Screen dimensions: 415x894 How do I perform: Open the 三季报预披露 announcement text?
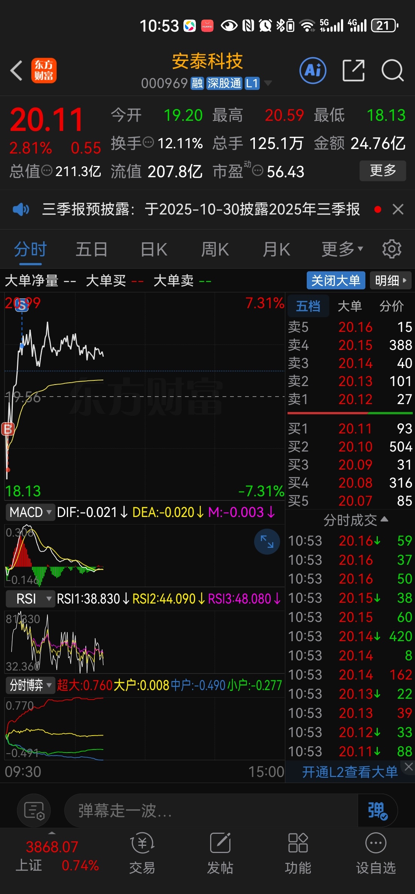click(201, 209)
